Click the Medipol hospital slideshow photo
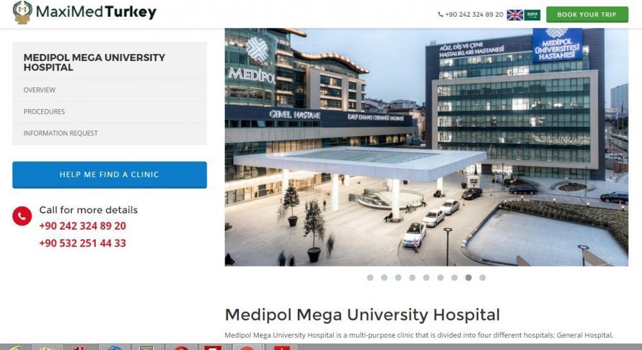This screenshot has width=642, height=350. pos(426,147)
